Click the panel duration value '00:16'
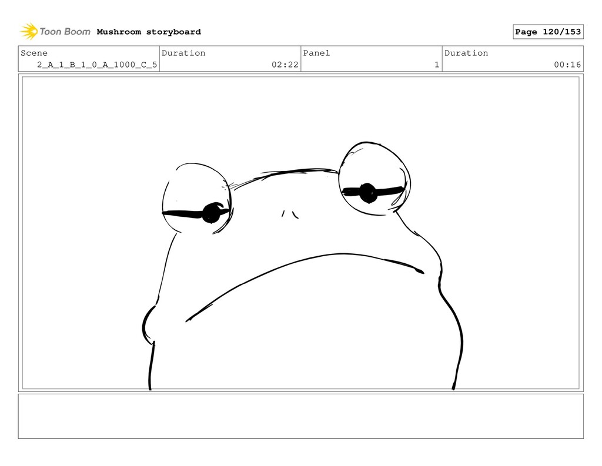Screen dimensions: 602x466 coord(567,65)
